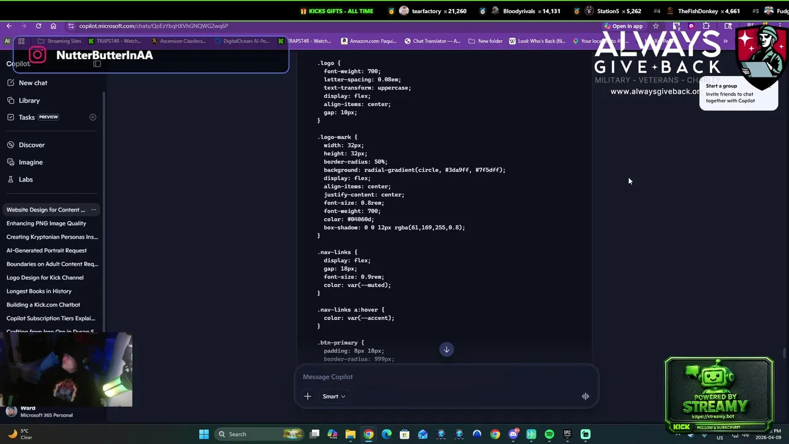The width and height of the screenshot is (789, 444).
Task: Open File Explorer from taskbar
Action: (x=350, y=434)
